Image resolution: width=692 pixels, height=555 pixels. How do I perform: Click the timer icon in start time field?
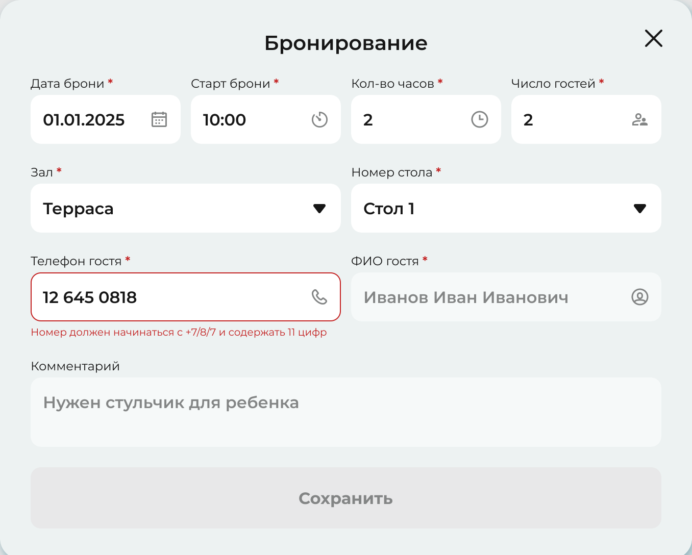pyautogui.click(x=319, y=119)
